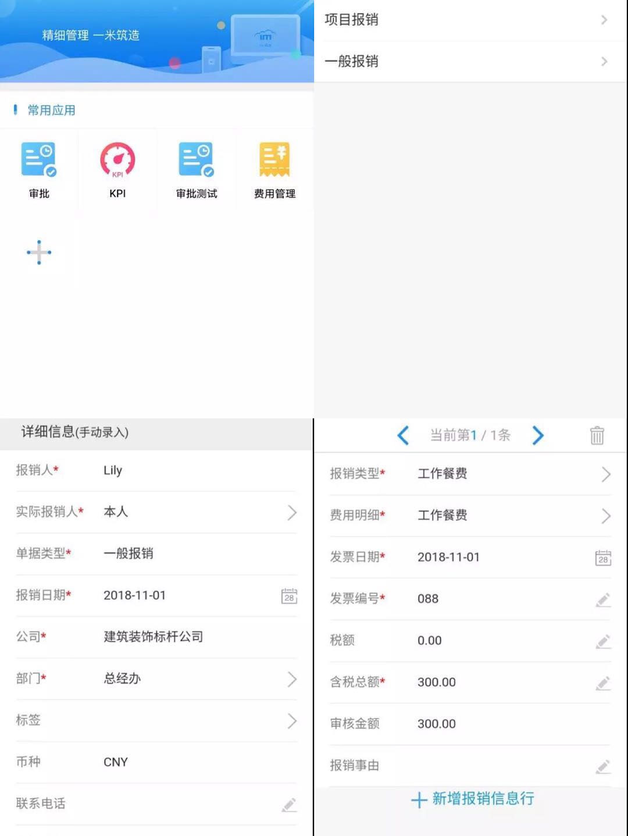This screenshot has height=836, width=628.
Task: Expand 实际报销人 selection
Action: (x=291, y=512)
